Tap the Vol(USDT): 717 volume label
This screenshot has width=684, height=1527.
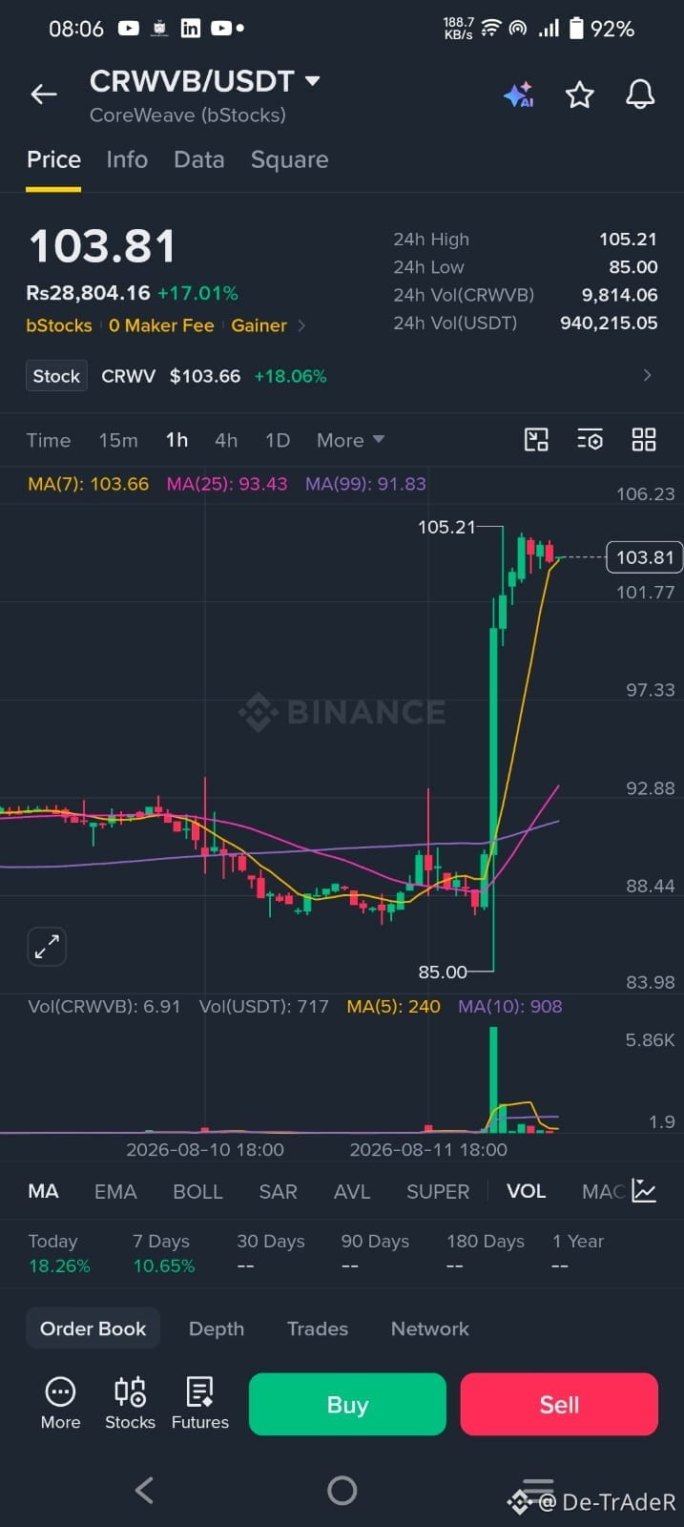263,1006
